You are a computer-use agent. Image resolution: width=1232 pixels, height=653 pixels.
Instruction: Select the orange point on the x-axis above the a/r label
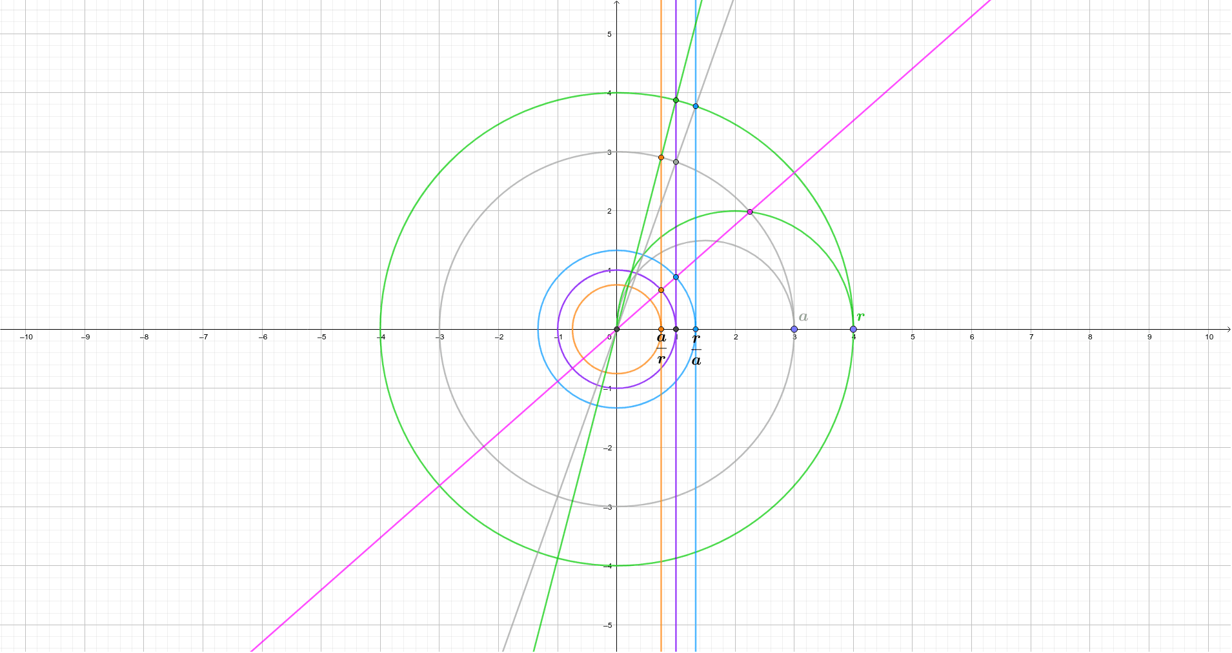click(x=661, y=329)
